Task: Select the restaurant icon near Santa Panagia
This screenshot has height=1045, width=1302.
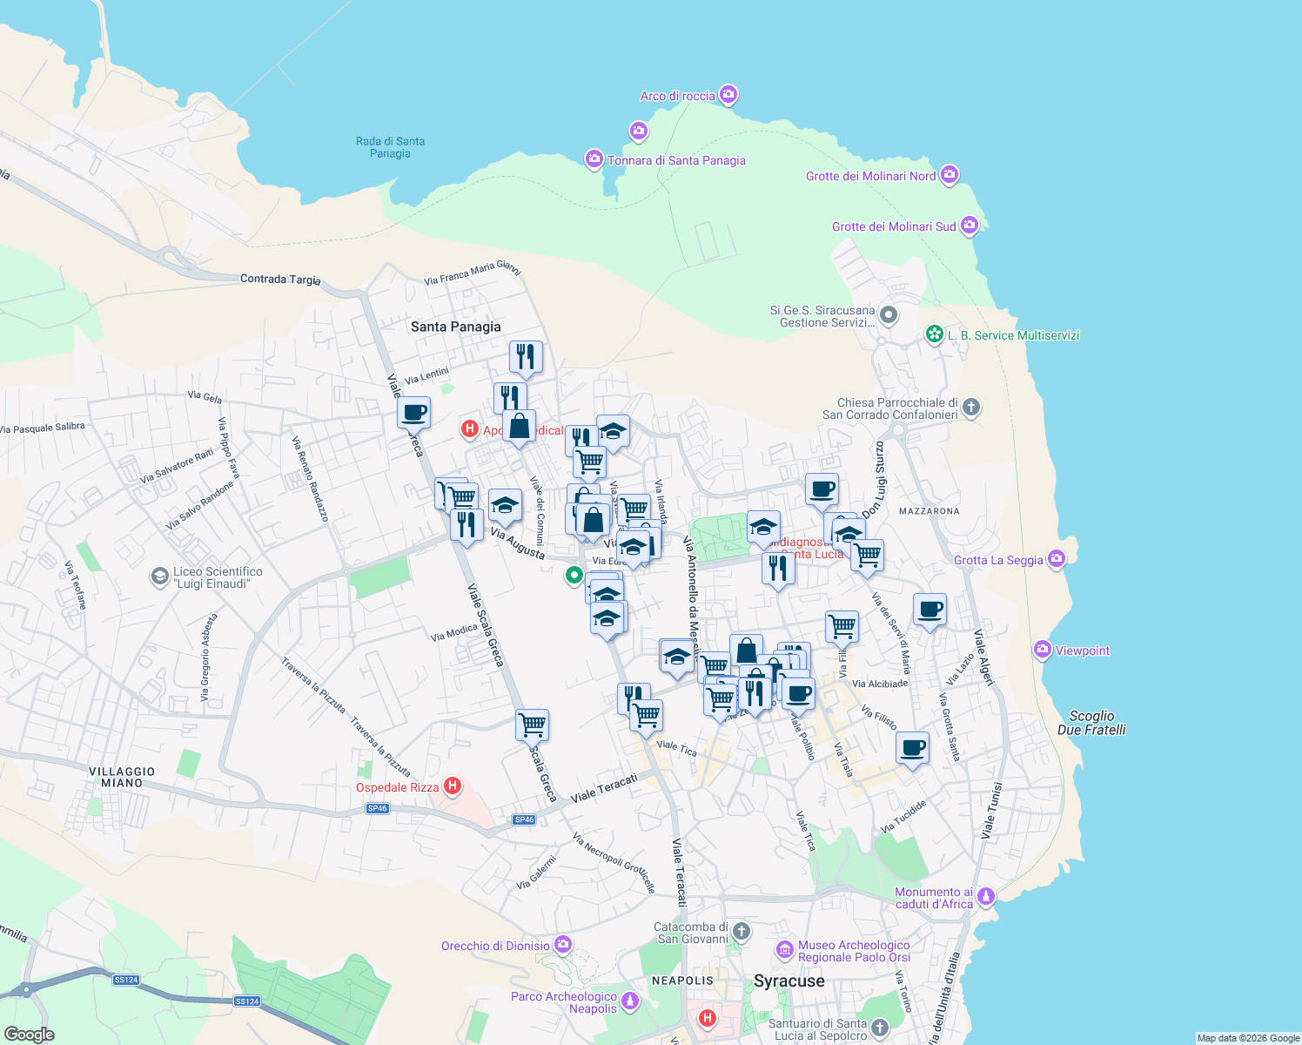Action: pyautogui.click(x=526, y=354)
